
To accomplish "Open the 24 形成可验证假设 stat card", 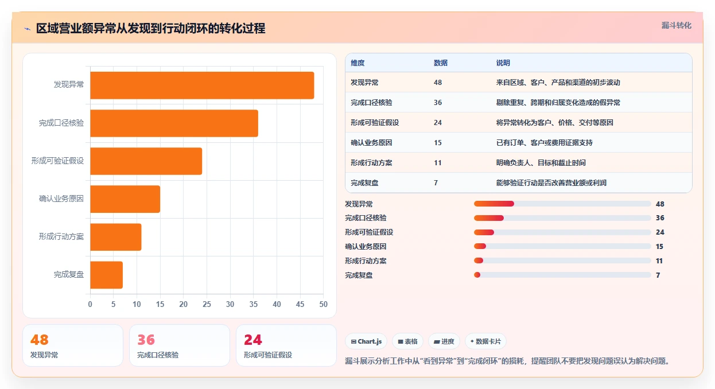I will pyautogui.click(x=286, y=345).
